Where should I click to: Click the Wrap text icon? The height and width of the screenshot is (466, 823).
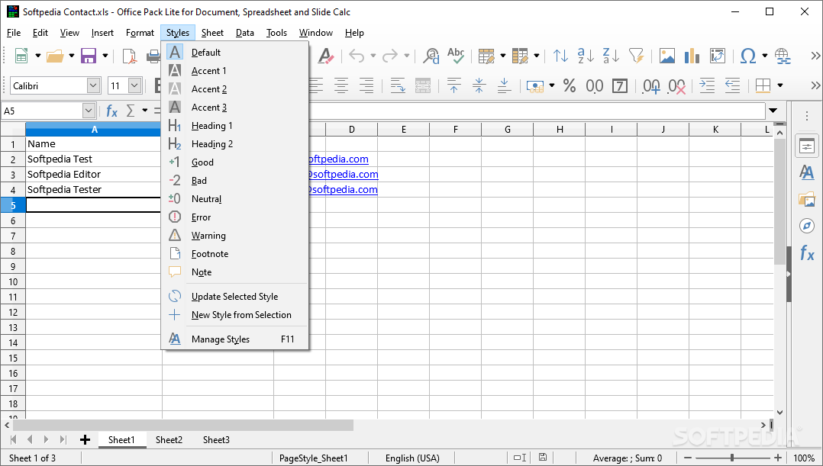point(398,85)
